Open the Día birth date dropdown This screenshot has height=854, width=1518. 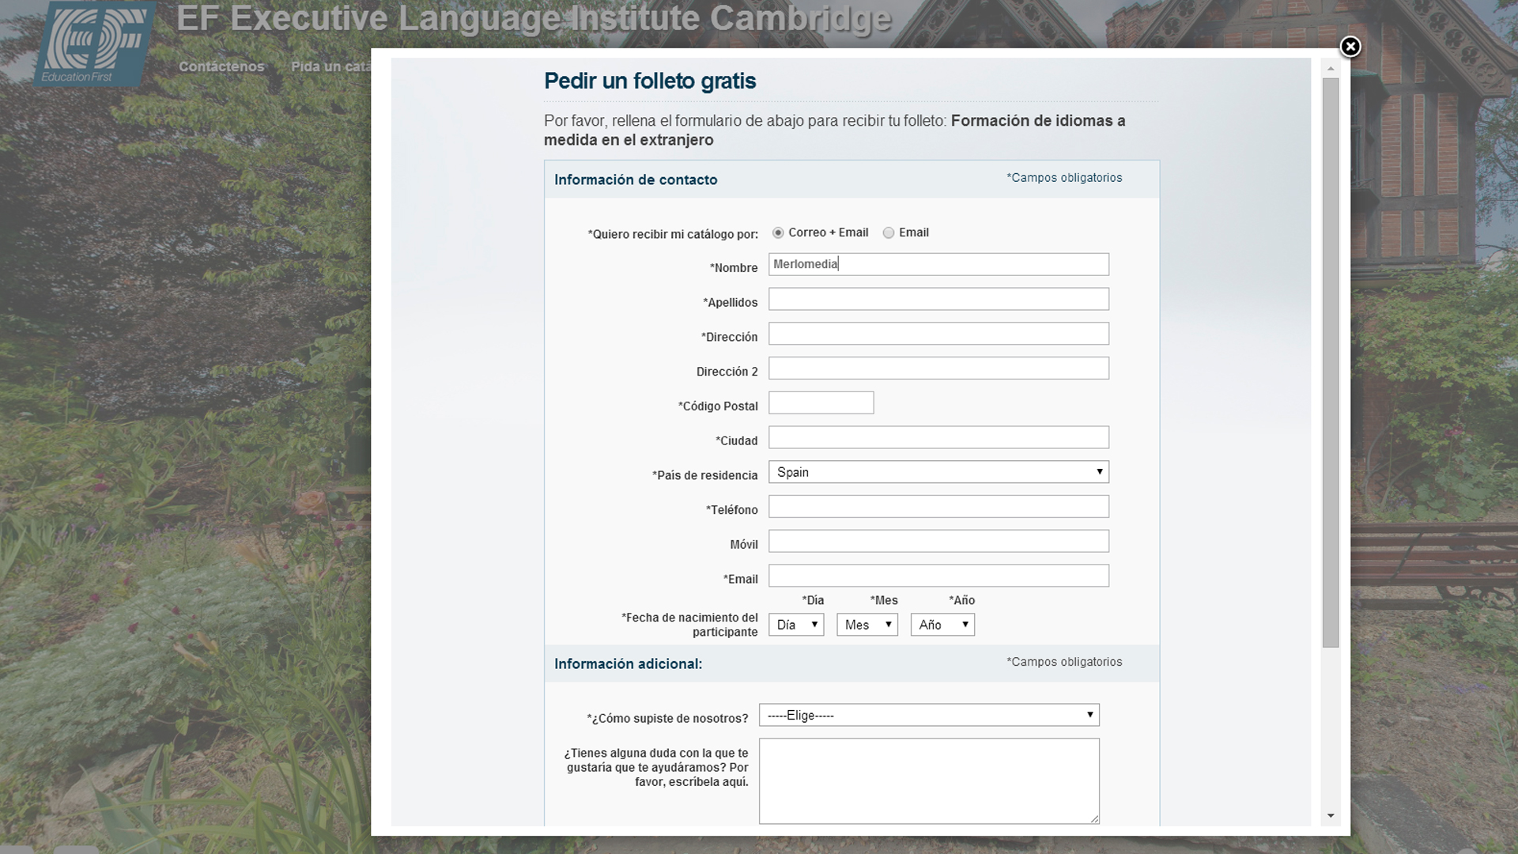tap(795, 625)
